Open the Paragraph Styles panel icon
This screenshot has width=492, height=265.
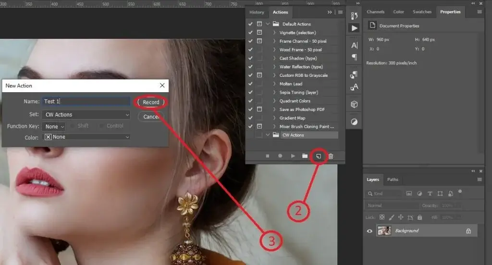click(x=354, y=74)
